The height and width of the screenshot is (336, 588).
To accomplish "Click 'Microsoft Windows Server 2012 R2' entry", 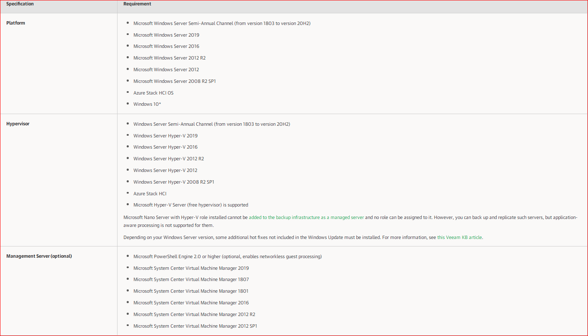I will click(x=170, y=58).
